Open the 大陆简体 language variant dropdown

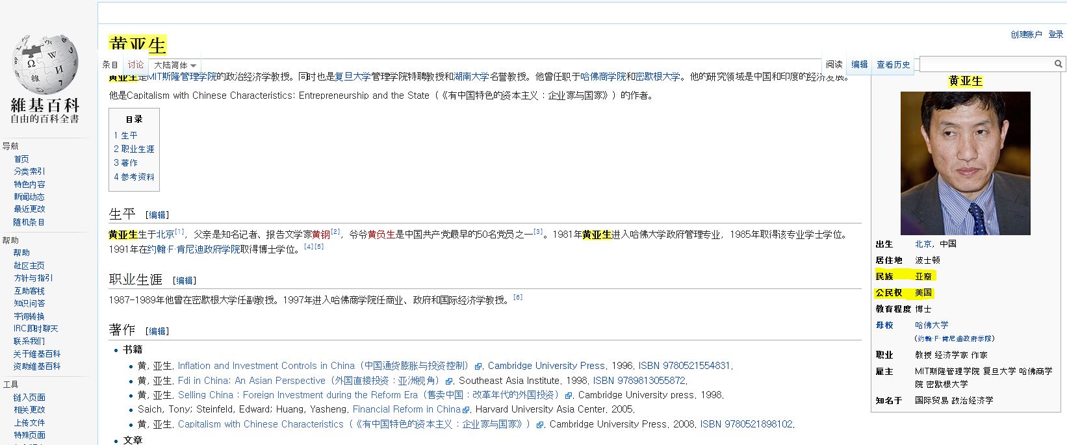point(175,65)
